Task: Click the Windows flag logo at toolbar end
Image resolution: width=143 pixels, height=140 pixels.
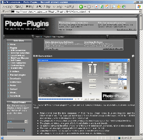Action: point(139,7)
